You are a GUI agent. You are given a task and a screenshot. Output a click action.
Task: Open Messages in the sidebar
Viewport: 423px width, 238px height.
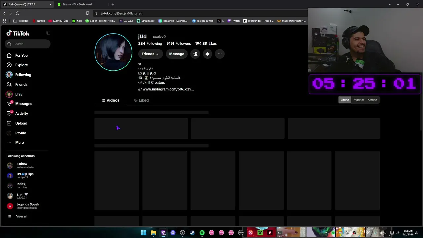23,104
